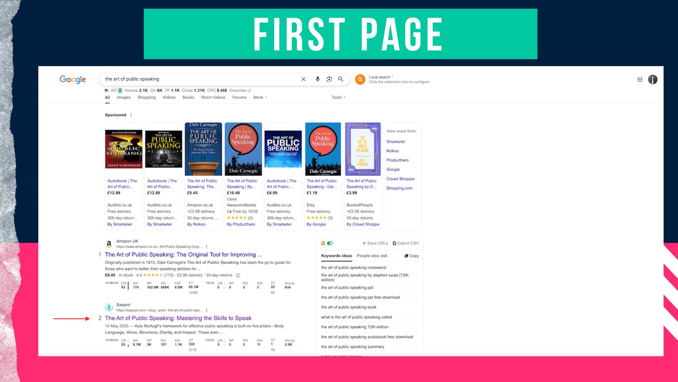
Task: Start voice search with microphone icon
Action: [x=318, y=79]
